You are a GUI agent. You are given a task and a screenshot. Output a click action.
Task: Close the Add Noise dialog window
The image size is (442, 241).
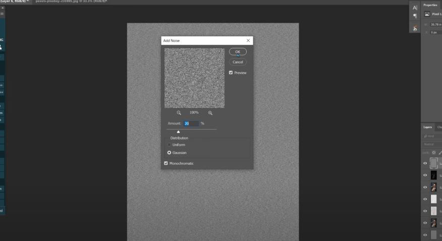[x=248, y=40]
